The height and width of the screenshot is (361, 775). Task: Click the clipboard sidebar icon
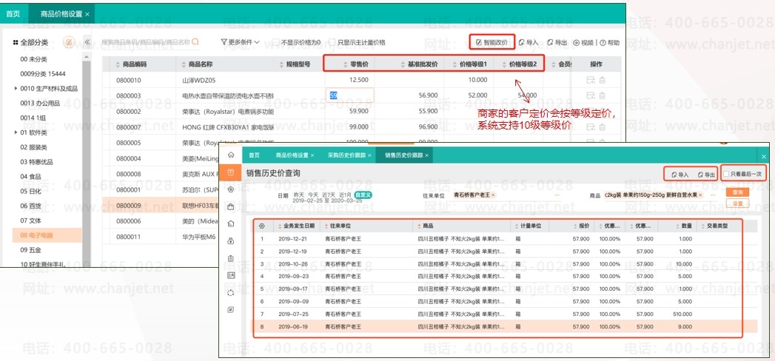[231, 258]
